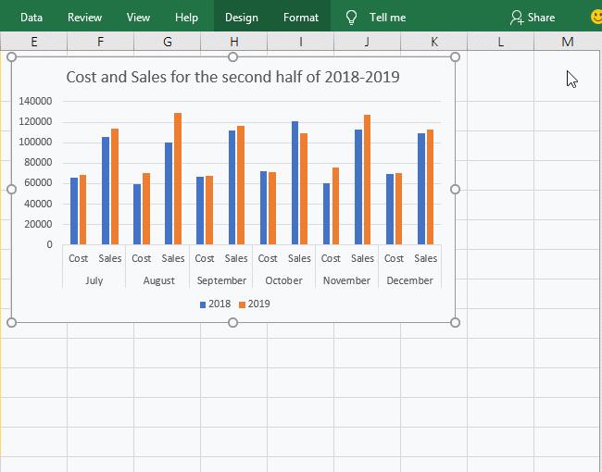Click the 2019 legend entry
Image resolution: width=602 pixels, height=472 pixels.
[x=254, y=304]
